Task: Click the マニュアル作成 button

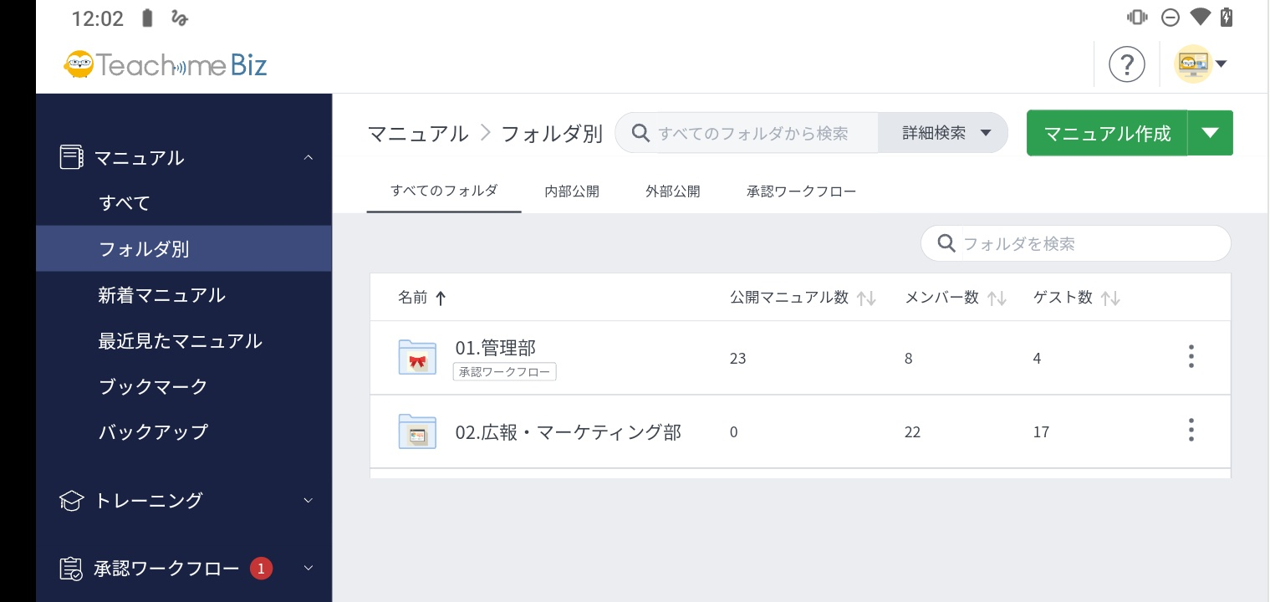Action: point(1106,133)
